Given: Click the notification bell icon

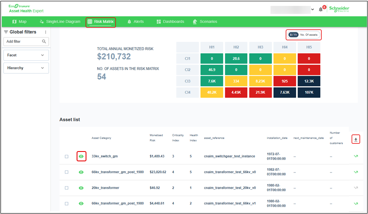Looking at the screenshot, I should click(x=321, y=9).
